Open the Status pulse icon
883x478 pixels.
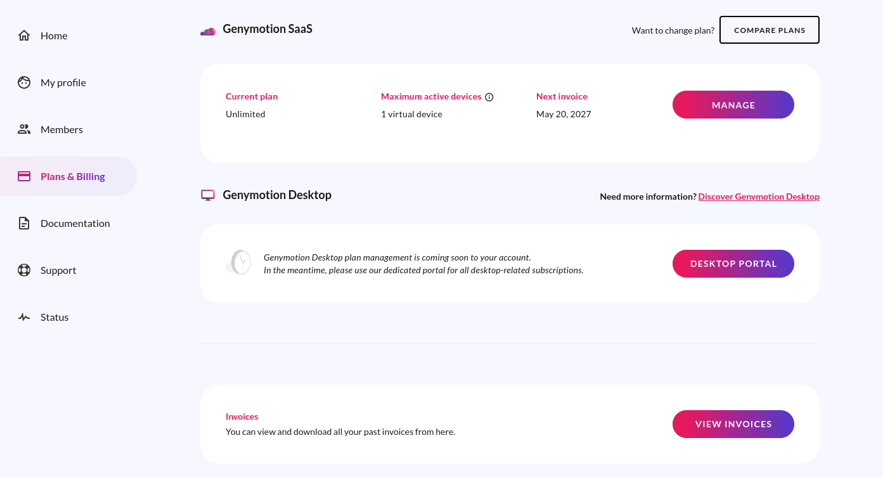point(24,317)
